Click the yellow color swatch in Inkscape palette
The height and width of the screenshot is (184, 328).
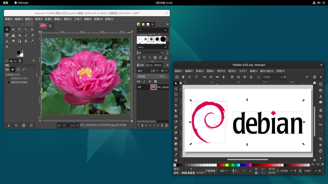227,165
